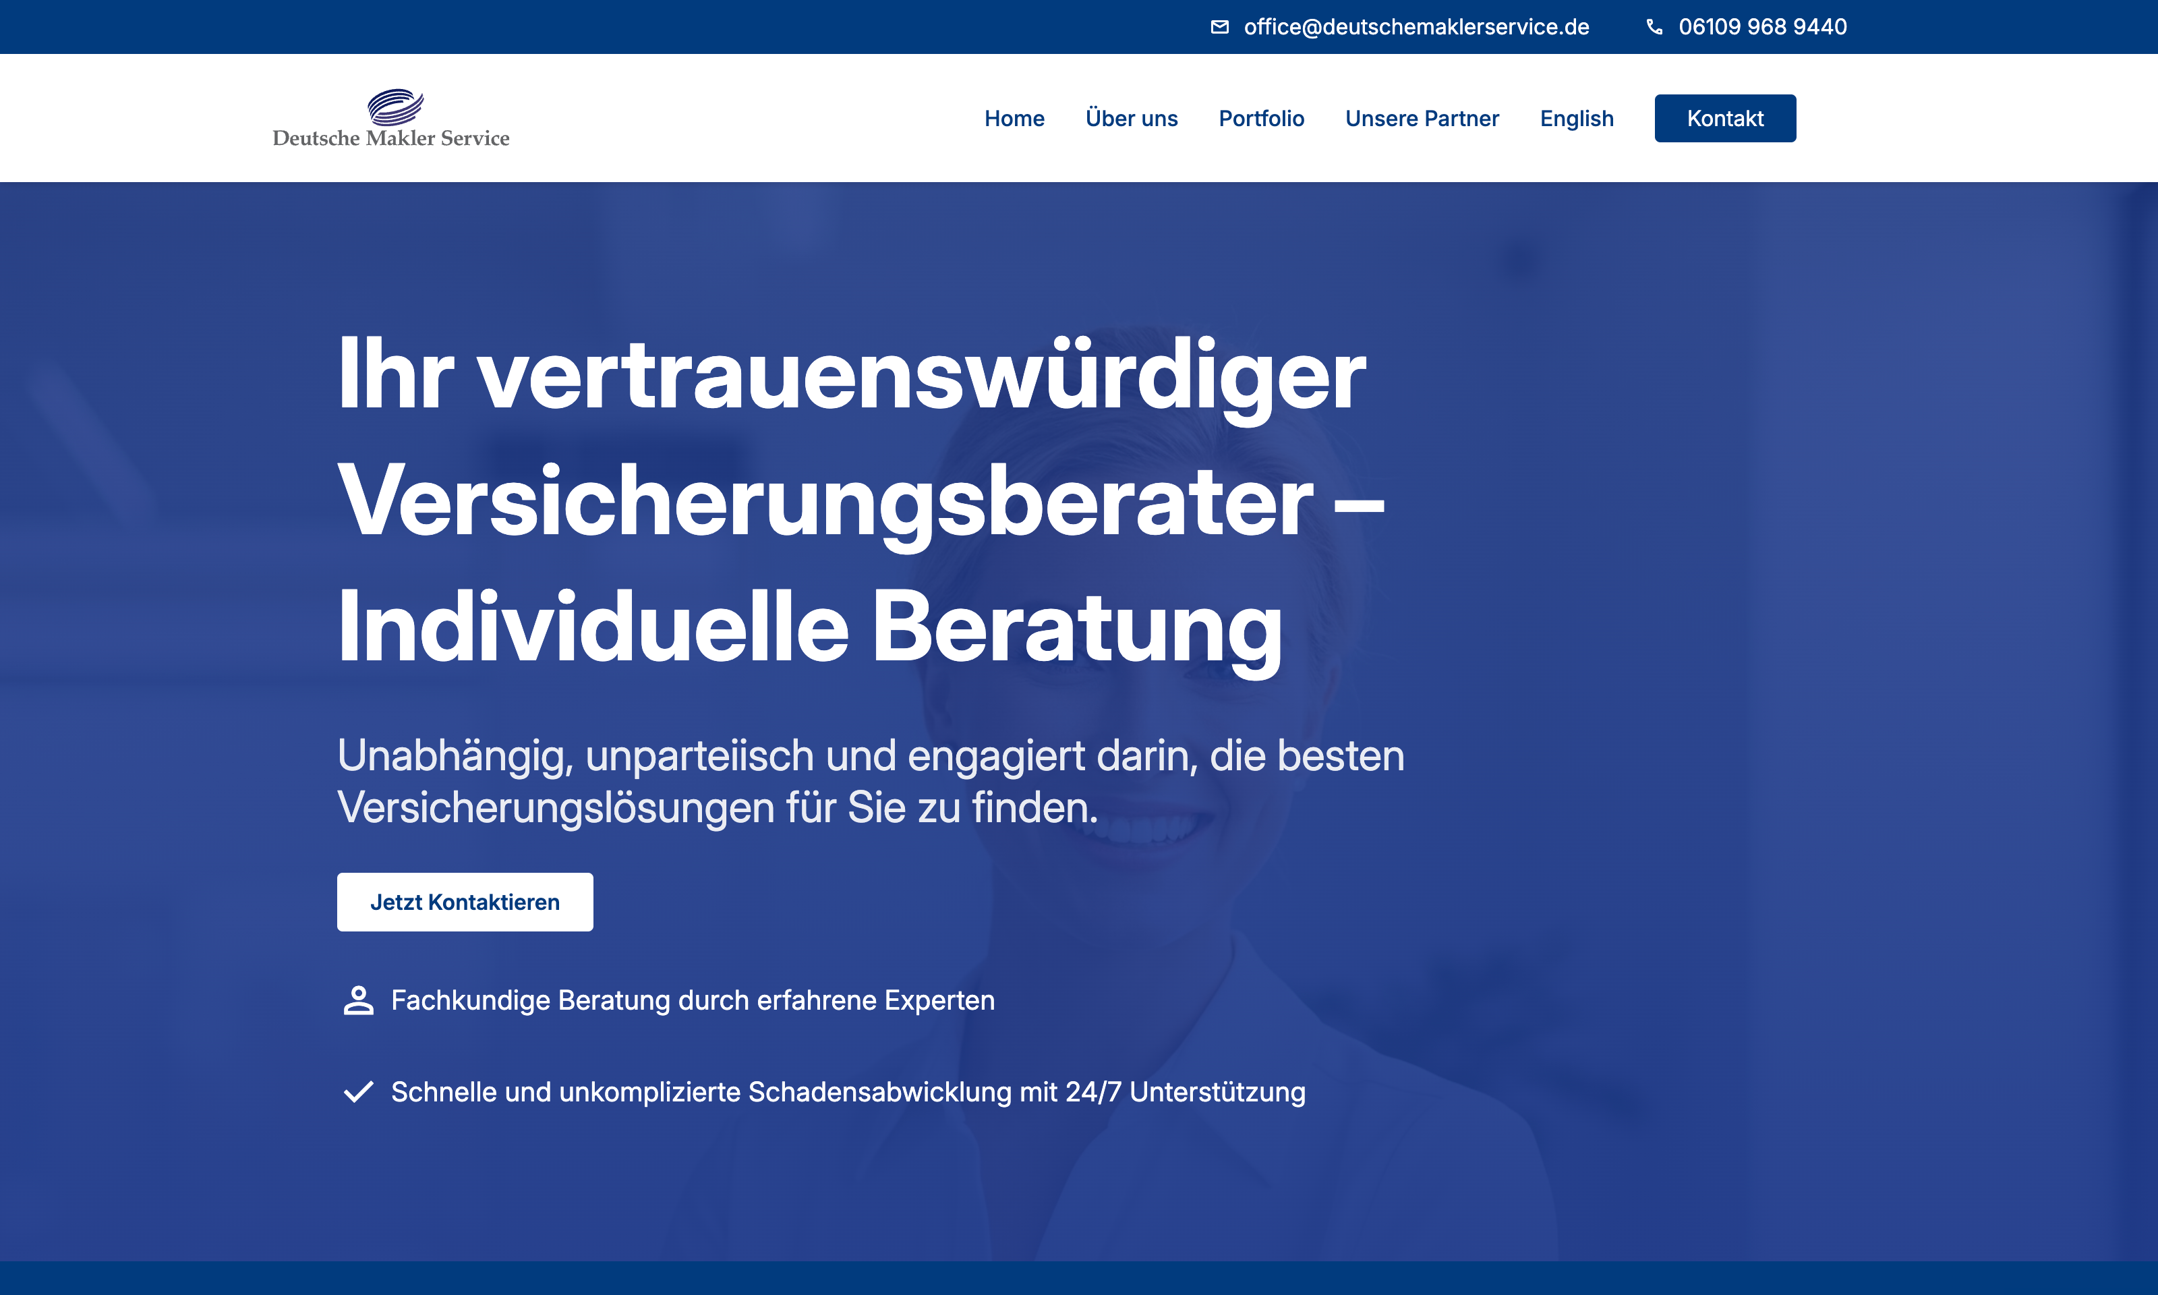Screen dimensions: 2158x1295
Task: Click the phone receiver icon beside the number
Action: 1656,26
